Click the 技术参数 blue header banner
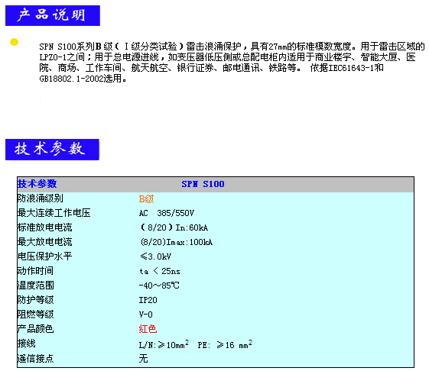Viewport: 429px width, 371px height. [x=52, y=150]
